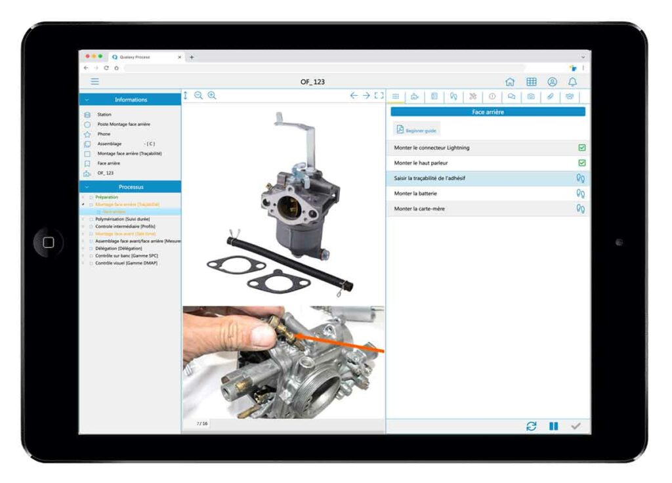Toggle the Monter le connecteur Lightning checkbox

pyautogui.click(x=581, y=148)
